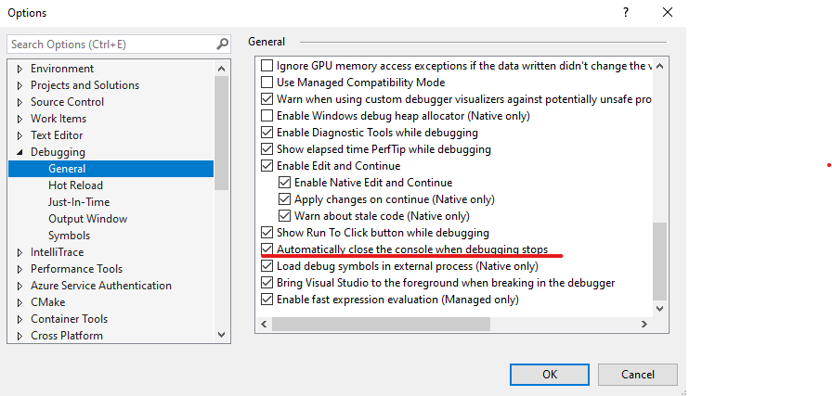Screen dimensions: 832x396
Task: Click inside the Search Options field
Action: pyautogui.click(x=111, y=45)
